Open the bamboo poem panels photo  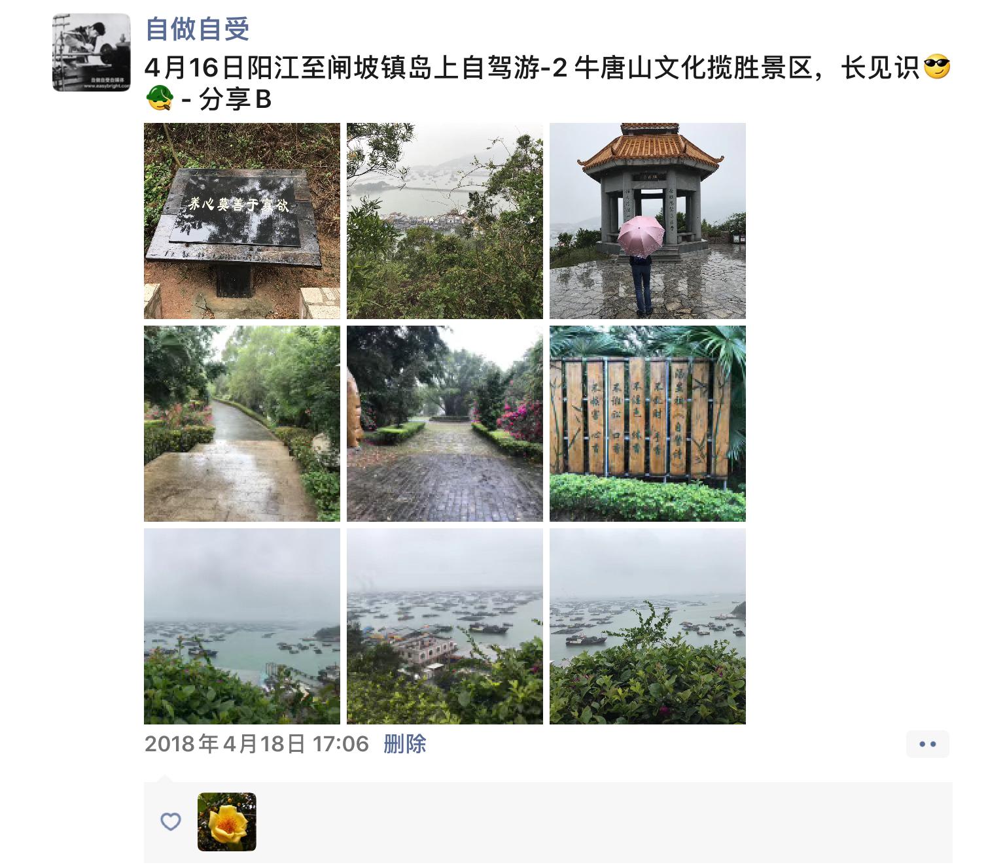(x=648, y=424)
